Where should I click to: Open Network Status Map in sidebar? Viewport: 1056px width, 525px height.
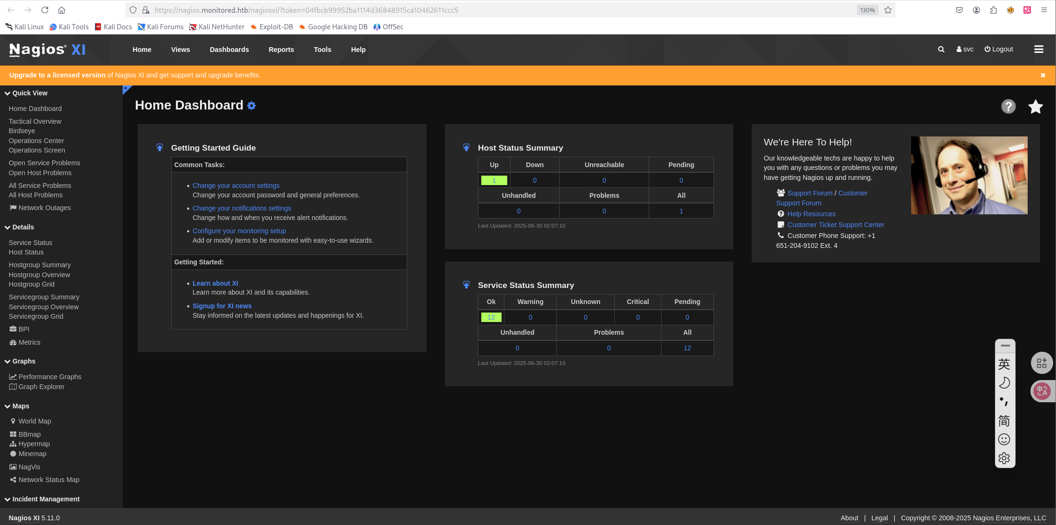[44, 480]
